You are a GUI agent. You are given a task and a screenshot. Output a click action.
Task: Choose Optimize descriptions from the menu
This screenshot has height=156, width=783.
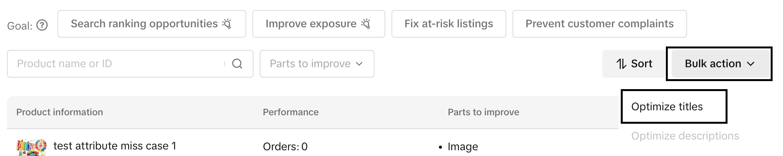pos(685,136)
